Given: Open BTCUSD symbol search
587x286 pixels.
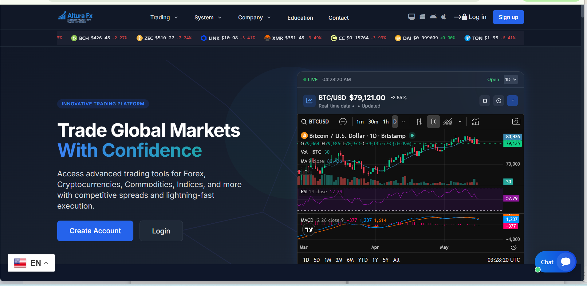Looking at the screenshot, I should point(315,122).
